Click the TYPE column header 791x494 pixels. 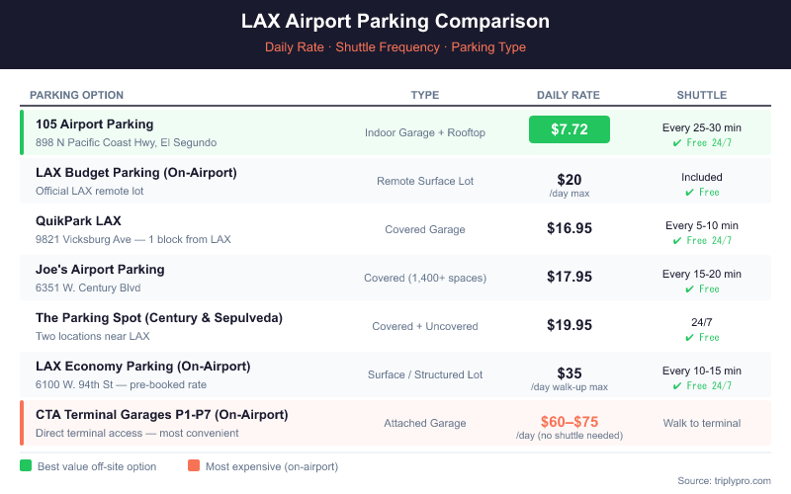pyautogui.click(x=425, y=95)
